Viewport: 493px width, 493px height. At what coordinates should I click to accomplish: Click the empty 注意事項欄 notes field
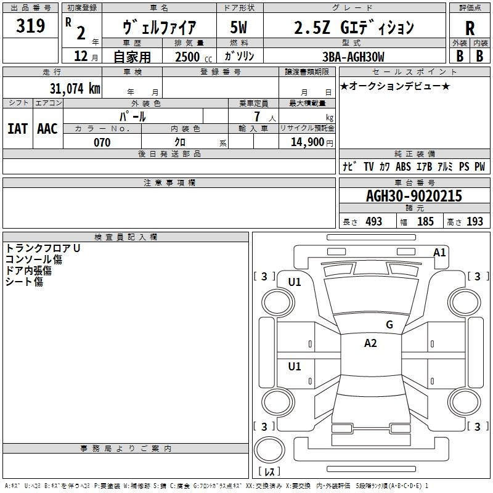169,208
